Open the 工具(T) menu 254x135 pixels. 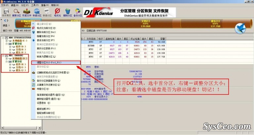tap(35, 5)
